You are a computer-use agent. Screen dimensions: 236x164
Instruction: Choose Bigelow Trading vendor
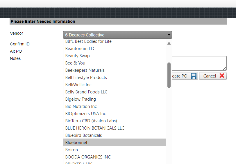[x=115, y=99]
